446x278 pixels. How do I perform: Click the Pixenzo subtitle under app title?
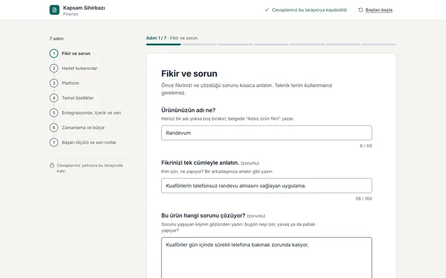click(x=71, y=14)
